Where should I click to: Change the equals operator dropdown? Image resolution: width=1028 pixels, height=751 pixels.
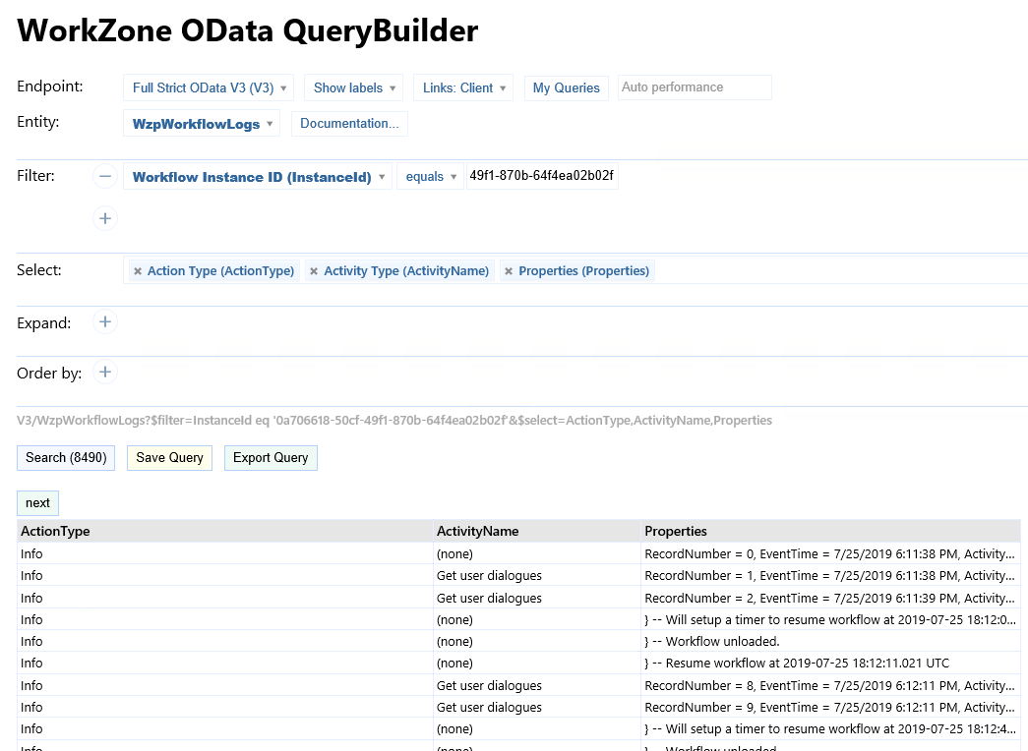click(430, 178)
